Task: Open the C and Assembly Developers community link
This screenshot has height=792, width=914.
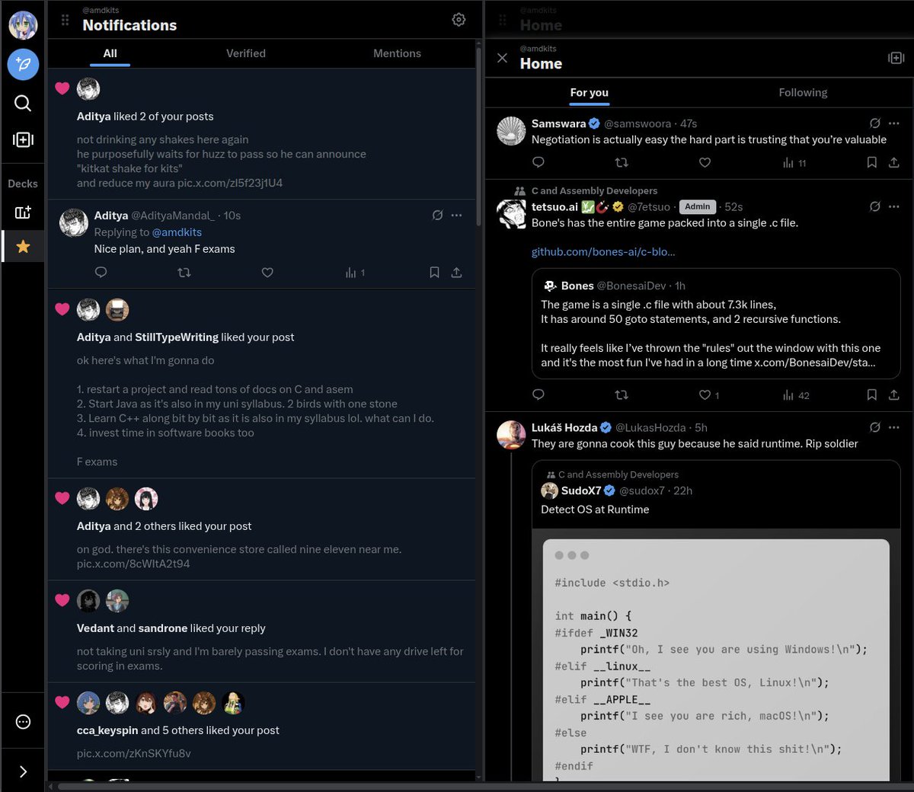Action: click(594, 191)
